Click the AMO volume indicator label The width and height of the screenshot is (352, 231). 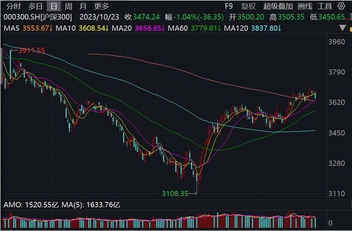(x=12, y=205)
